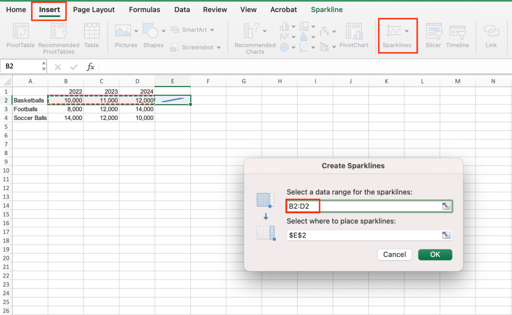The height and width of the screenshot is (315, 512).
Task: Select the 2023 header cell
Action: pyautogui.click(x=102, y=91)
